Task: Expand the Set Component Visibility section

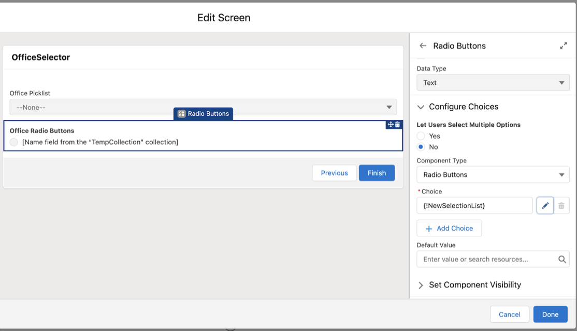Action: (421, 285)
